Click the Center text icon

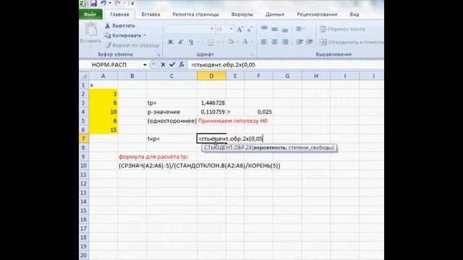point(275,42)
